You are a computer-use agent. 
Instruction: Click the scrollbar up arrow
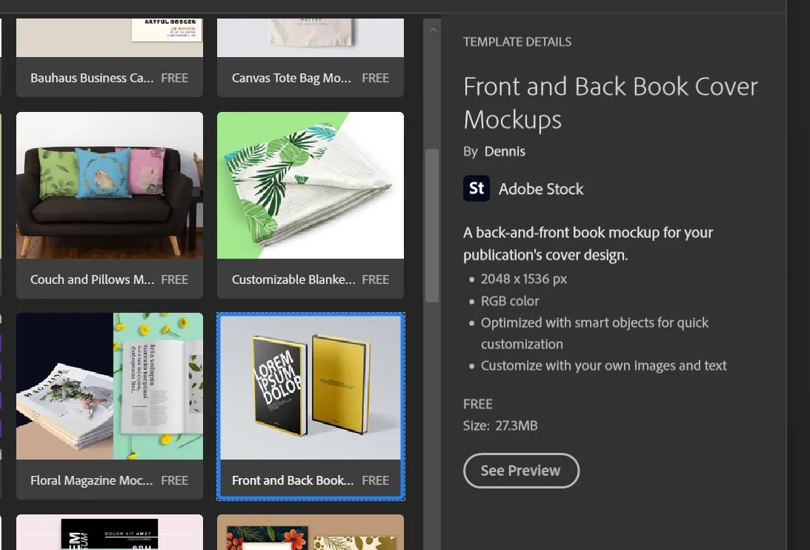click(x=433, y=30)
